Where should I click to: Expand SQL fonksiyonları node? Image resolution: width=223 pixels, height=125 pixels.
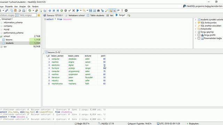coord(195,23)
